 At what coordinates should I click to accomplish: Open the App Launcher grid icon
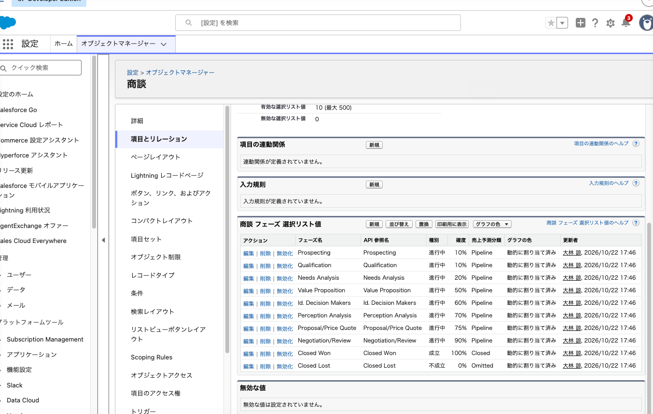click(8, 44)
